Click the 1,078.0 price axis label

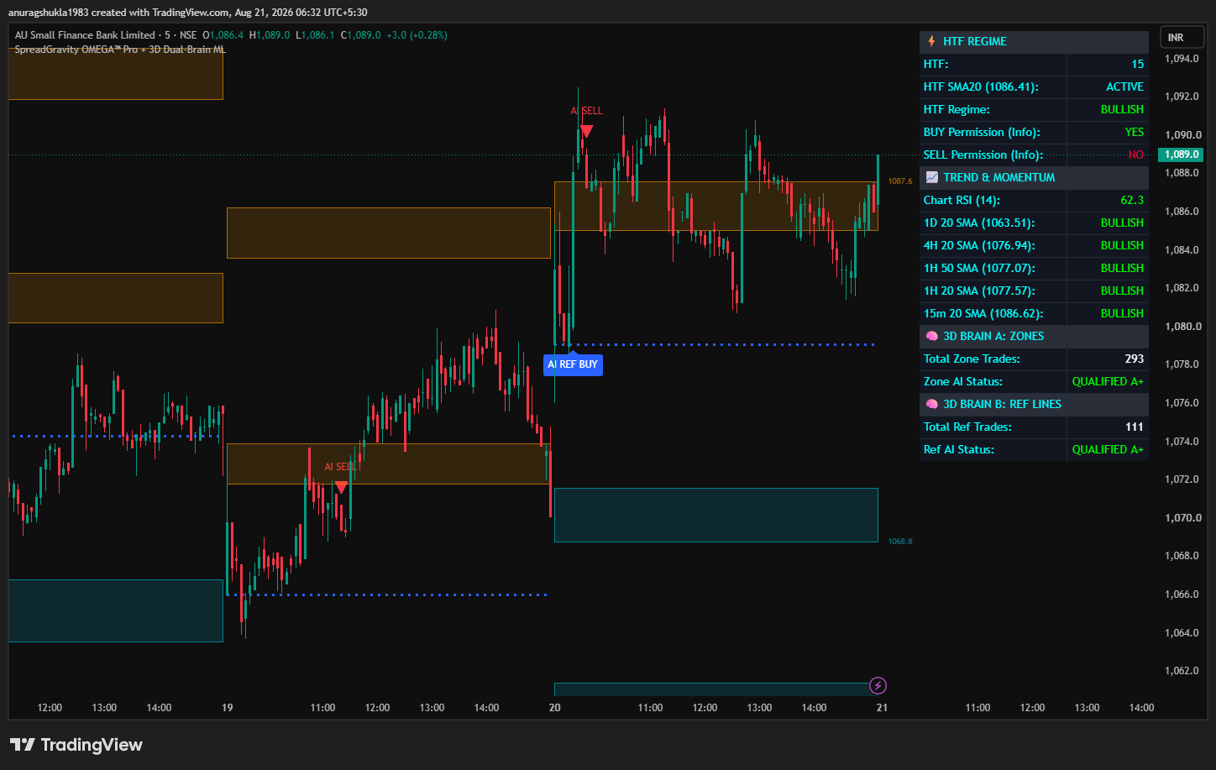(1182, 364)
